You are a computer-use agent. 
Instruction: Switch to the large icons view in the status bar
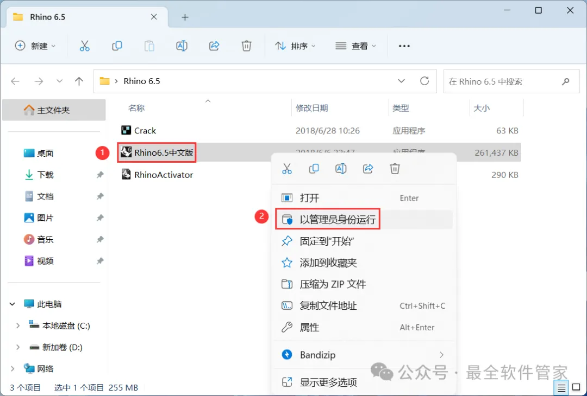coord(577,388)
